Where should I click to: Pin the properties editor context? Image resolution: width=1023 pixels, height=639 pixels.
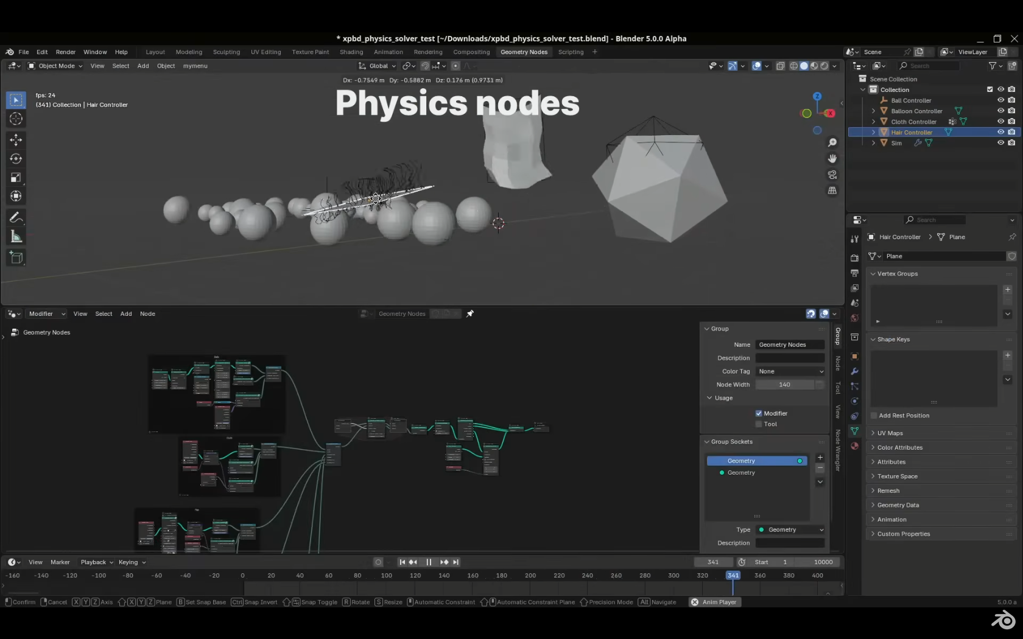[1012, 237]
